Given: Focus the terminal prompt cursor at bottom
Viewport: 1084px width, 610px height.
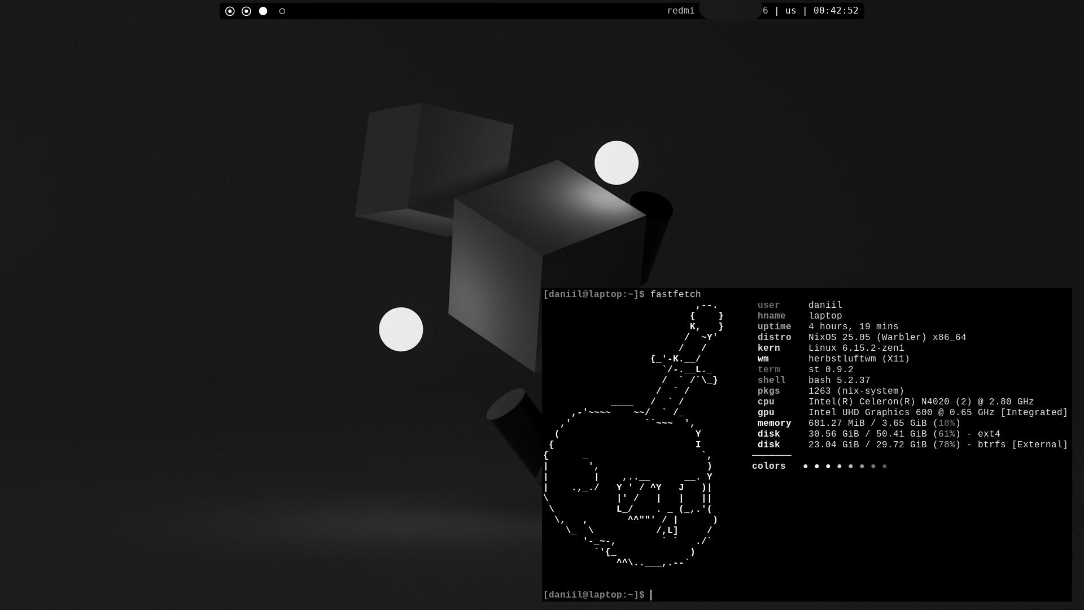Looking at the screenshot, I should point(651,595).
